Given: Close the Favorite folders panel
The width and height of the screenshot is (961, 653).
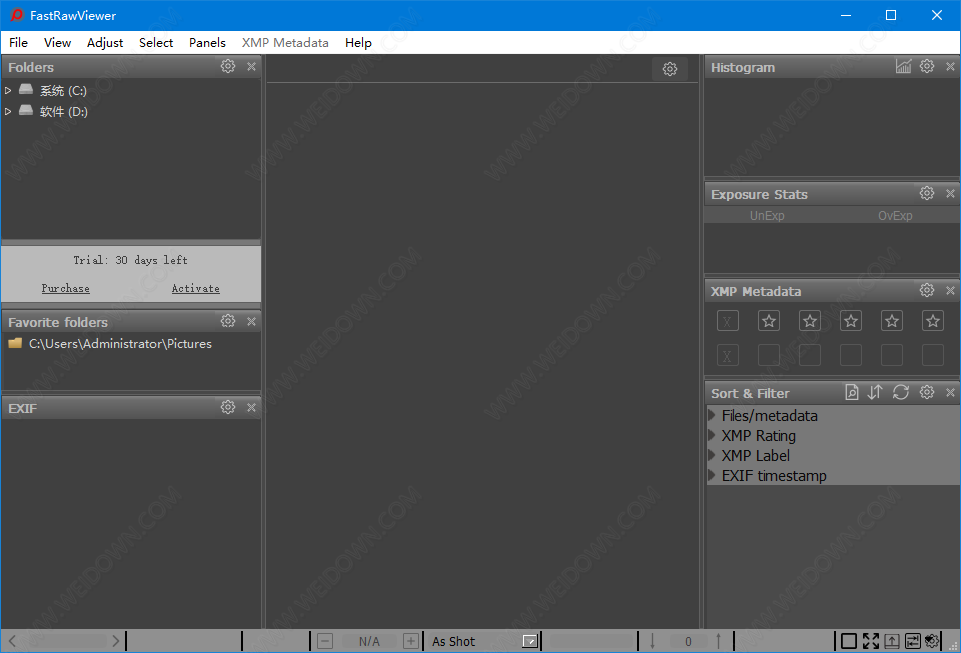Looking at the screenshot, I should coord(252,321).
